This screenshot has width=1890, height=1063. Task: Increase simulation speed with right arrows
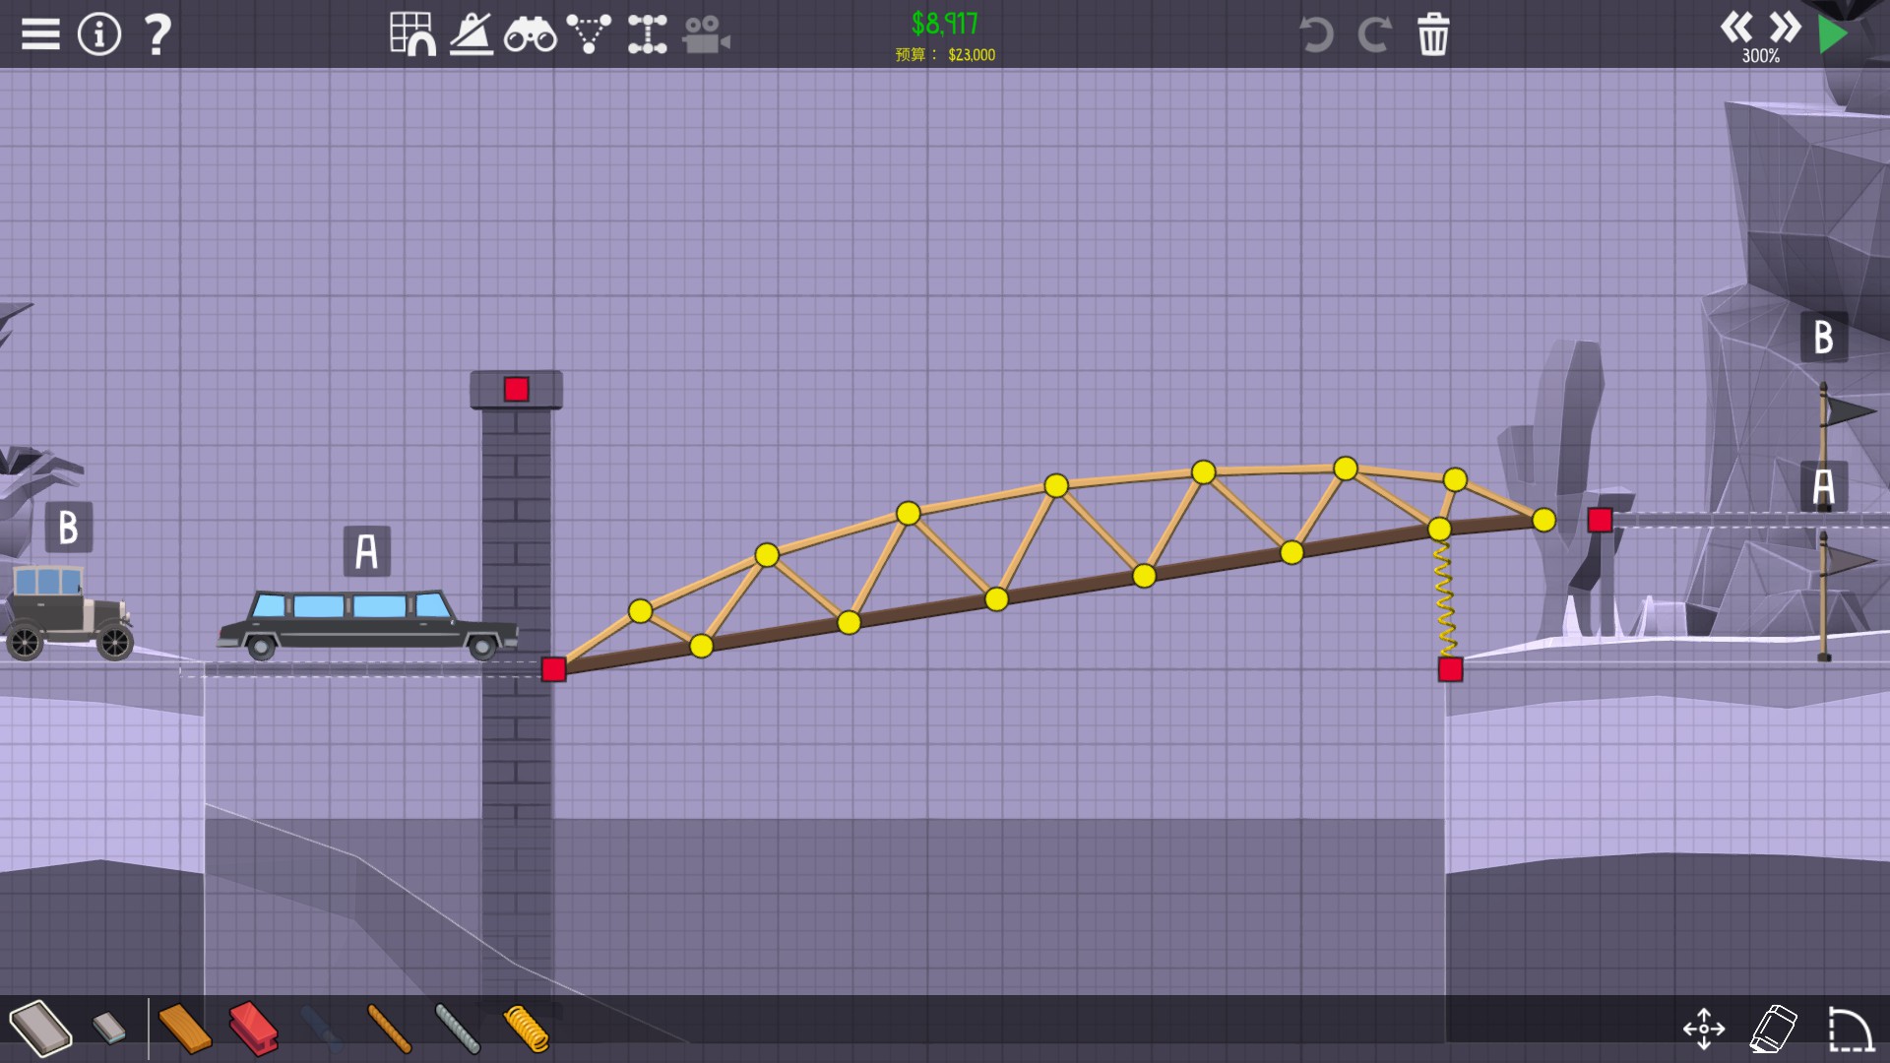pyautogui.click(x=1785, y=27)
